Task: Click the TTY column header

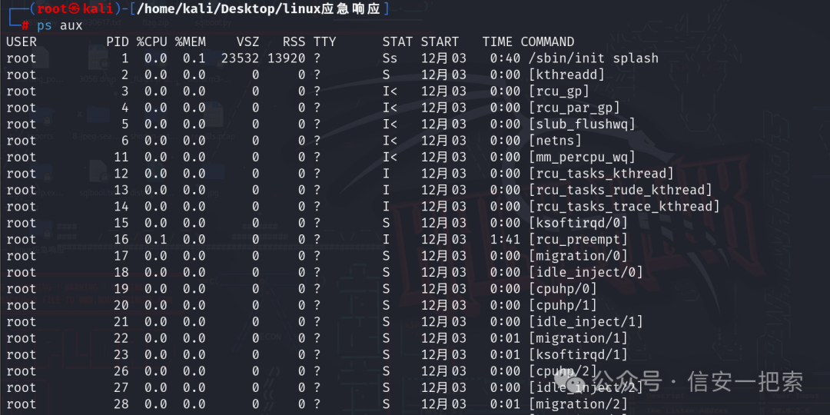Action: 325,41
